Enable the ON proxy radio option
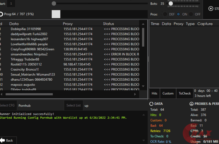The width and height of the screenshot is (219, 144). point(178,14)
